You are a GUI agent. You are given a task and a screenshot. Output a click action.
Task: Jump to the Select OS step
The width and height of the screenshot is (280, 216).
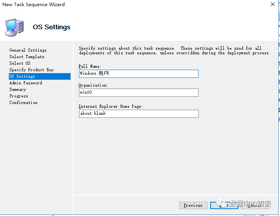pyautogui.click(x=20, y=63)
